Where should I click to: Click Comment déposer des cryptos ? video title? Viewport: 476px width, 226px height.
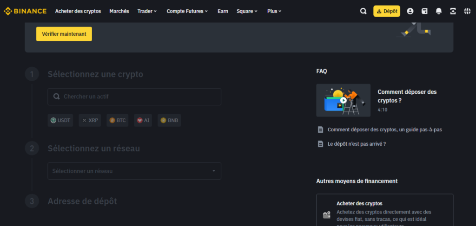click(x=407, y=96)
